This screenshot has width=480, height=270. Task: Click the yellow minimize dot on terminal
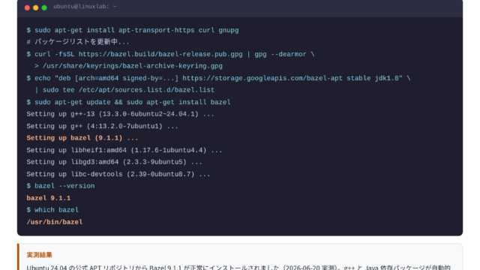(x=35, y=7)
